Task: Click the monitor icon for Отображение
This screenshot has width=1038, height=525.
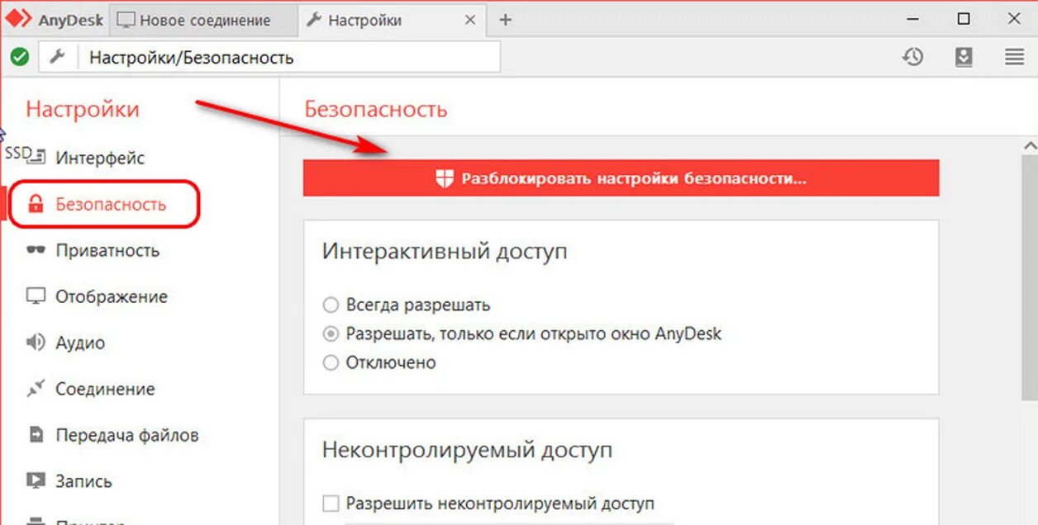Action: tap(36, 296)
